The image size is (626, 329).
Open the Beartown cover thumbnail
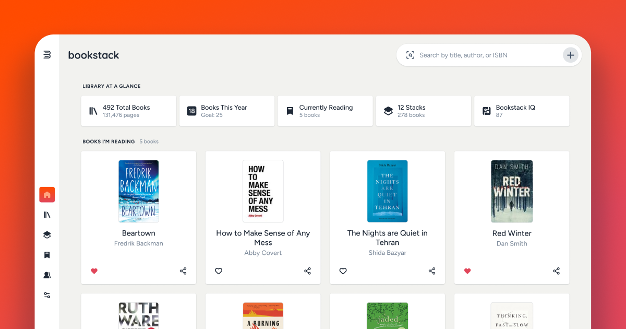(x=139, y=191)
